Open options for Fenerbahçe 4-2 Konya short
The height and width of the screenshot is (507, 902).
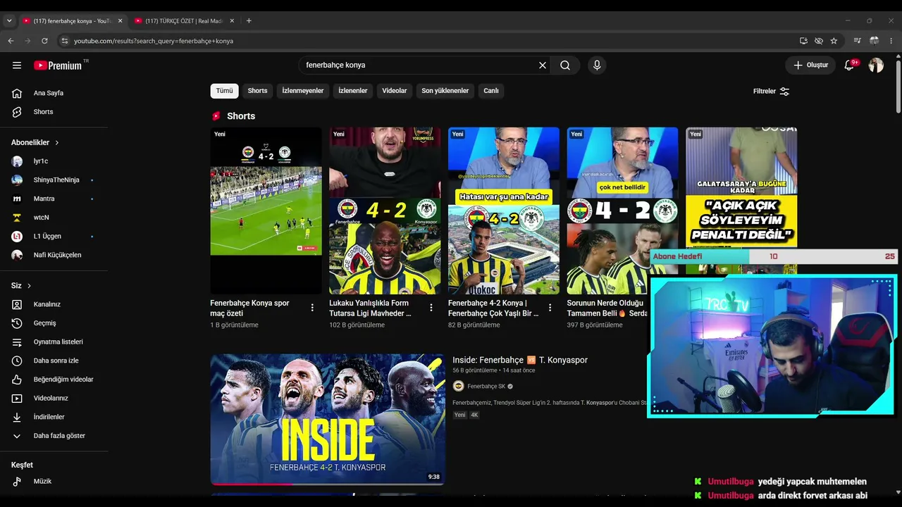coord(550,308)
